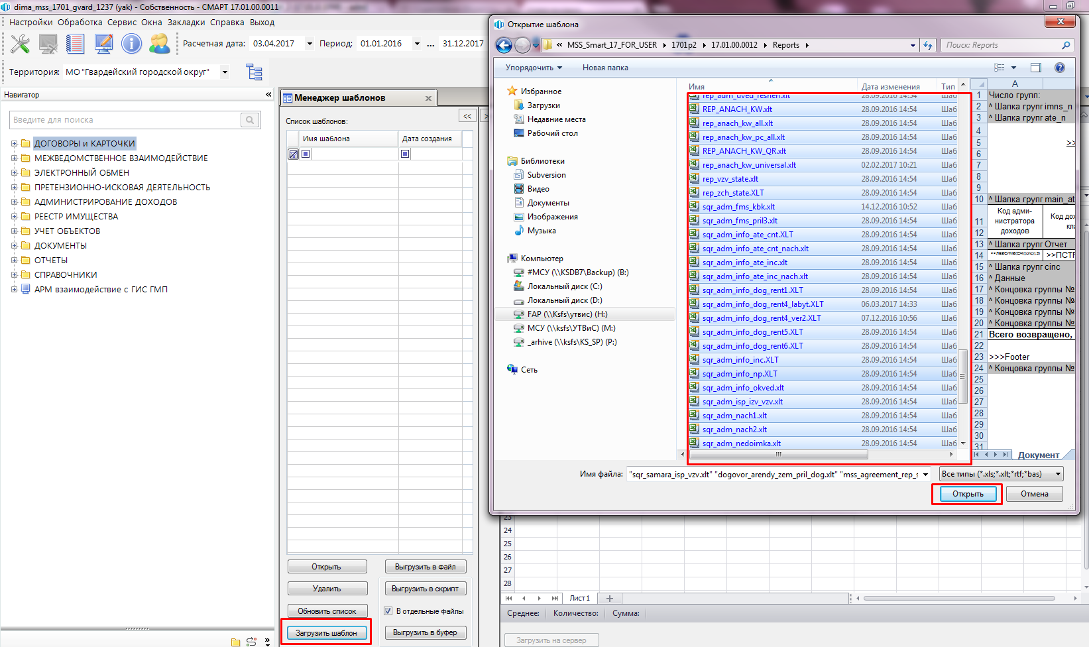Viewport: 1089px width, 647px height.
Task: Open the Сервис menu
Action: click(x=121, y=22)
